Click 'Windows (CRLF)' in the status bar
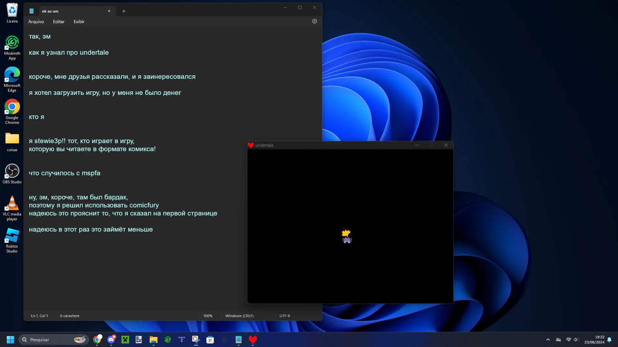This screenshot has height=347, width=618. 239,316
